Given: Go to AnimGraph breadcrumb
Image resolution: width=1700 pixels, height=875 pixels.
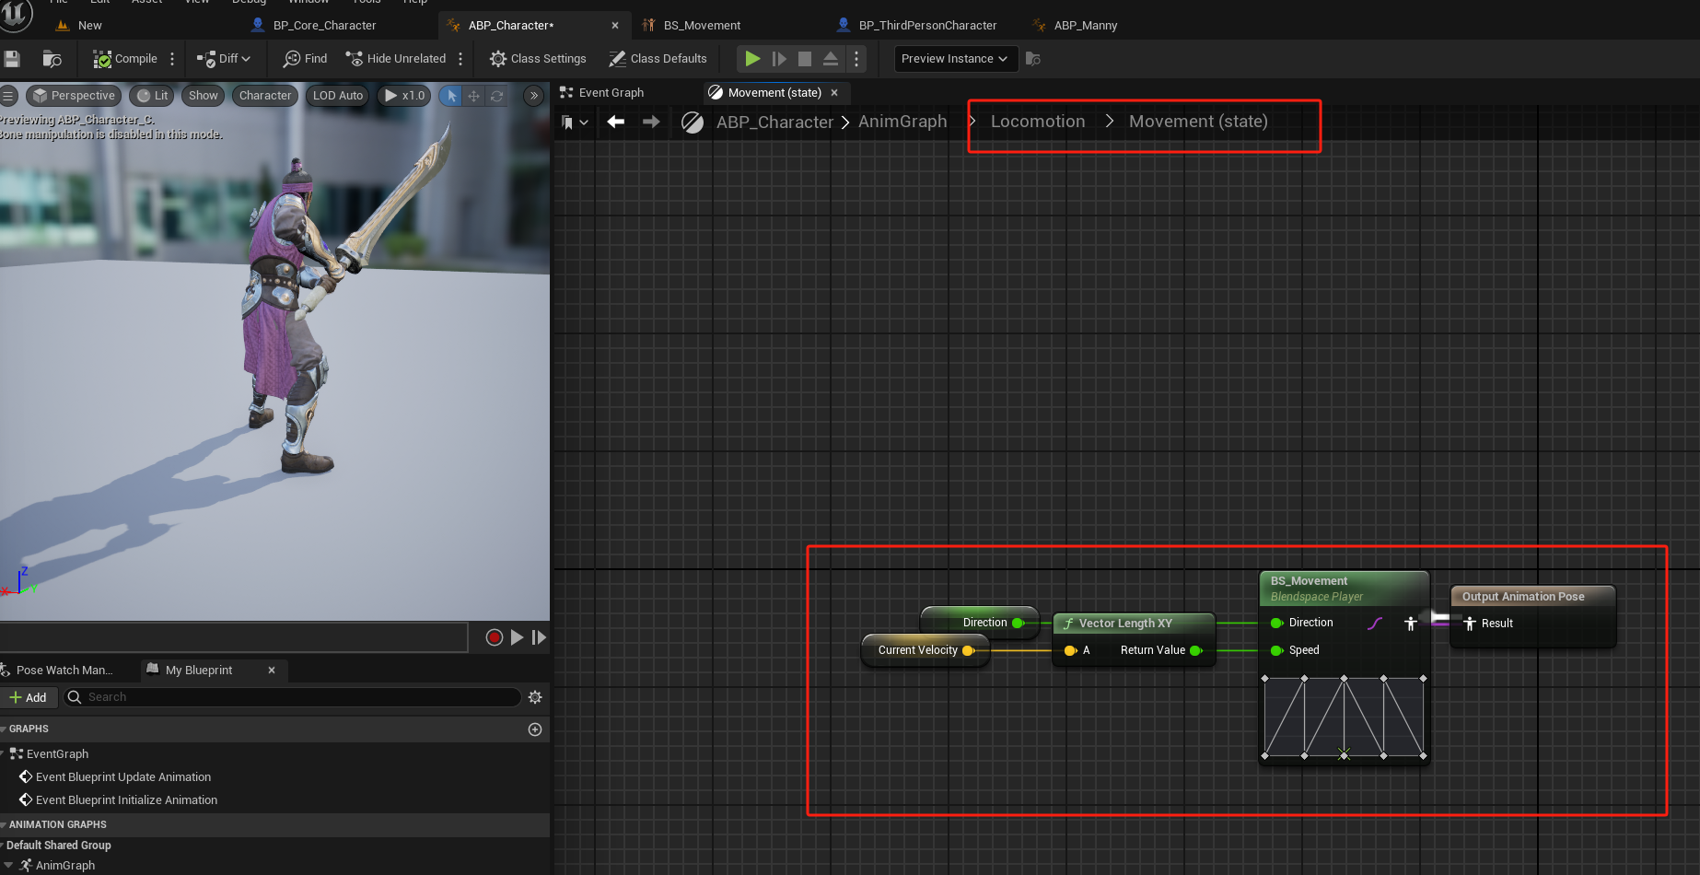Looking at the screenshot, I should coord(902,122).
